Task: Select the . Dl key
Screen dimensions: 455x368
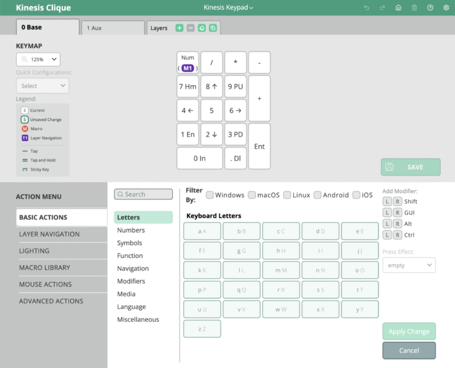Action: click(x=235, y=158)
